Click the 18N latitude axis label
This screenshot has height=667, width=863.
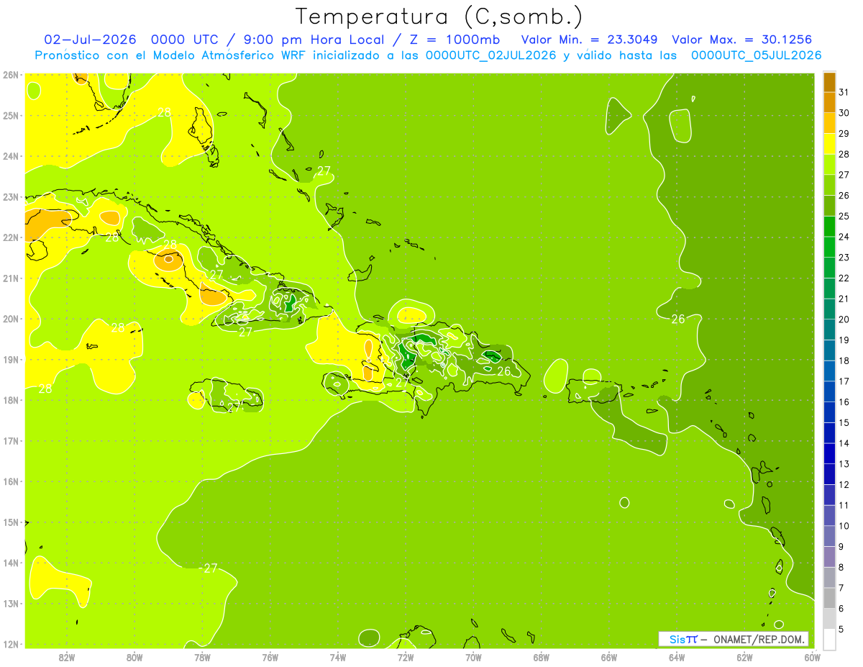point(10,400)
